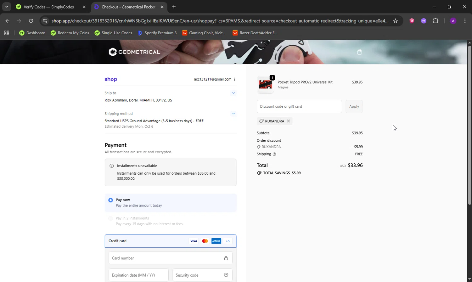Click the shopping bag cart icon

359,52
